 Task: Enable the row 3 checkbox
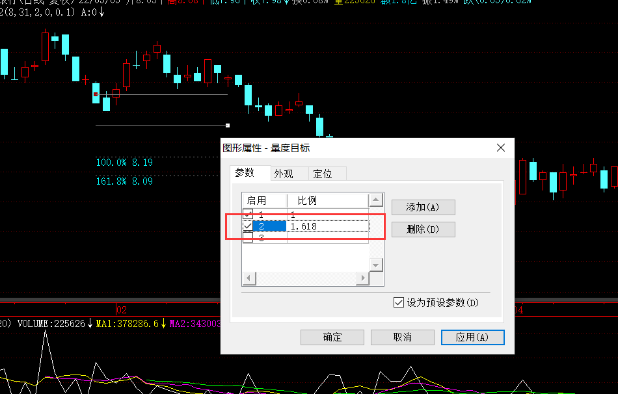(248, 237)
